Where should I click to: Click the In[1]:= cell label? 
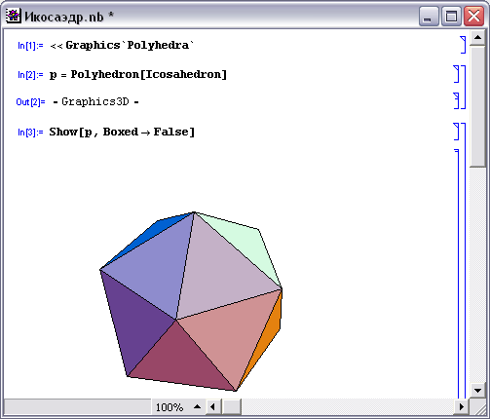[x=30, y=46]
